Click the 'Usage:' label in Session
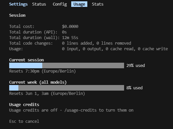Image resolution: width=173 pixels, height=129 pixels. pos(16,49)
